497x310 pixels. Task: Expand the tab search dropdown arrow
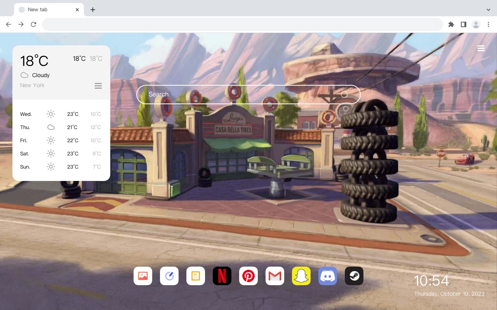point(488,10)
